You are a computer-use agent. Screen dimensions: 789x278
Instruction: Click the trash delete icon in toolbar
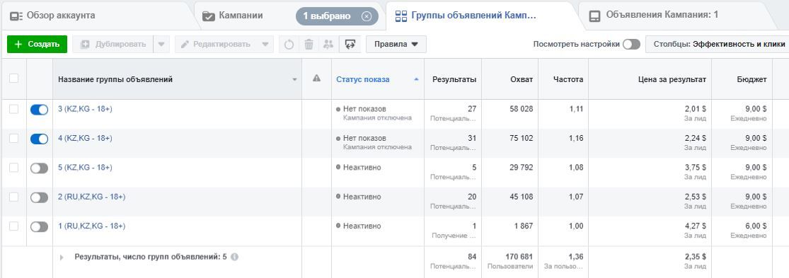[309, 45]
